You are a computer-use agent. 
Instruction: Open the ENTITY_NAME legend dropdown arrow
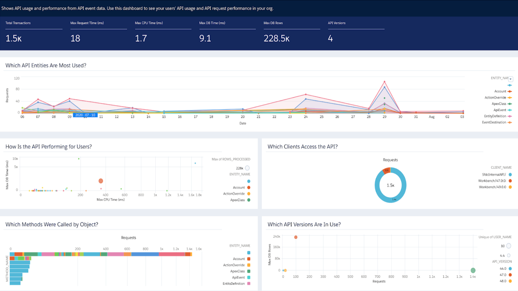[x=511, y=79]
